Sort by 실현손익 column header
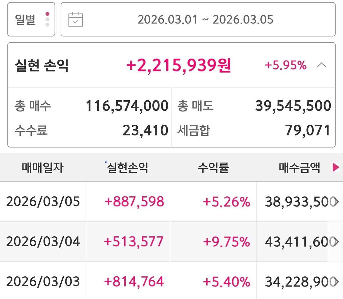Image resolution: width=343 pixels, height=299 pixels. [127, 168]
